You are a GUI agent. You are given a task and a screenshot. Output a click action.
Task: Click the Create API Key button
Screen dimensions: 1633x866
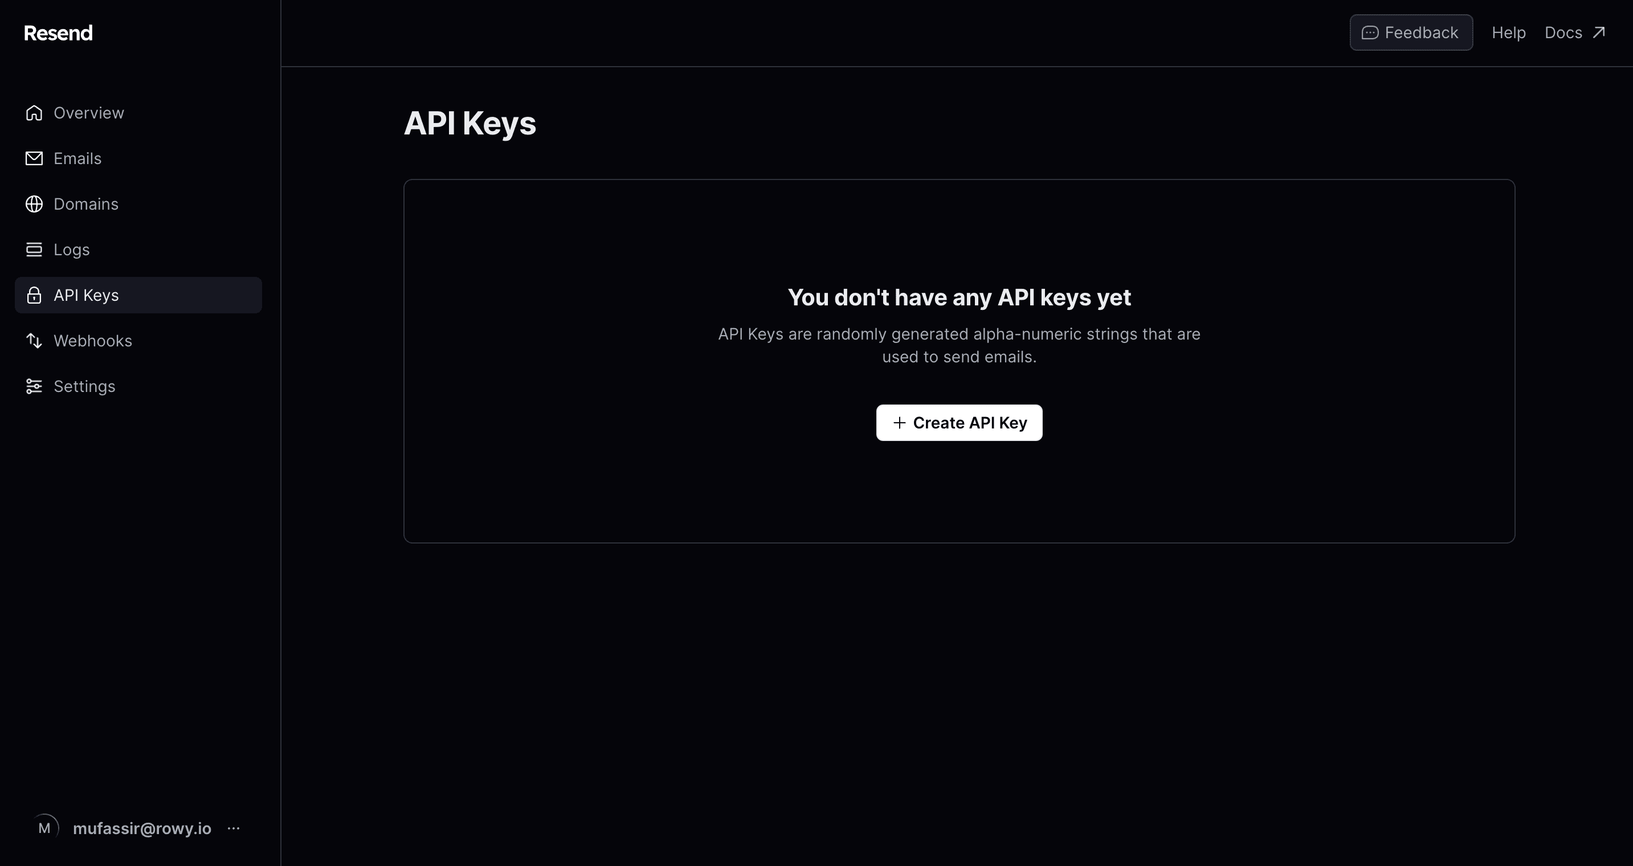point(959,422)
